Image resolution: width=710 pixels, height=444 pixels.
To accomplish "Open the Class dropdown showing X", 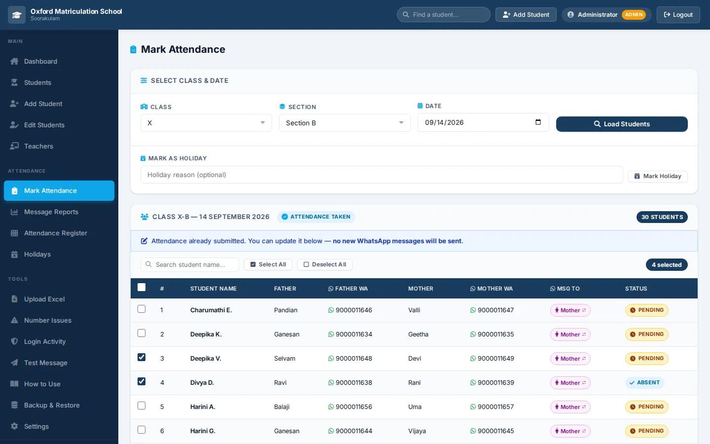I will point(206,123).
